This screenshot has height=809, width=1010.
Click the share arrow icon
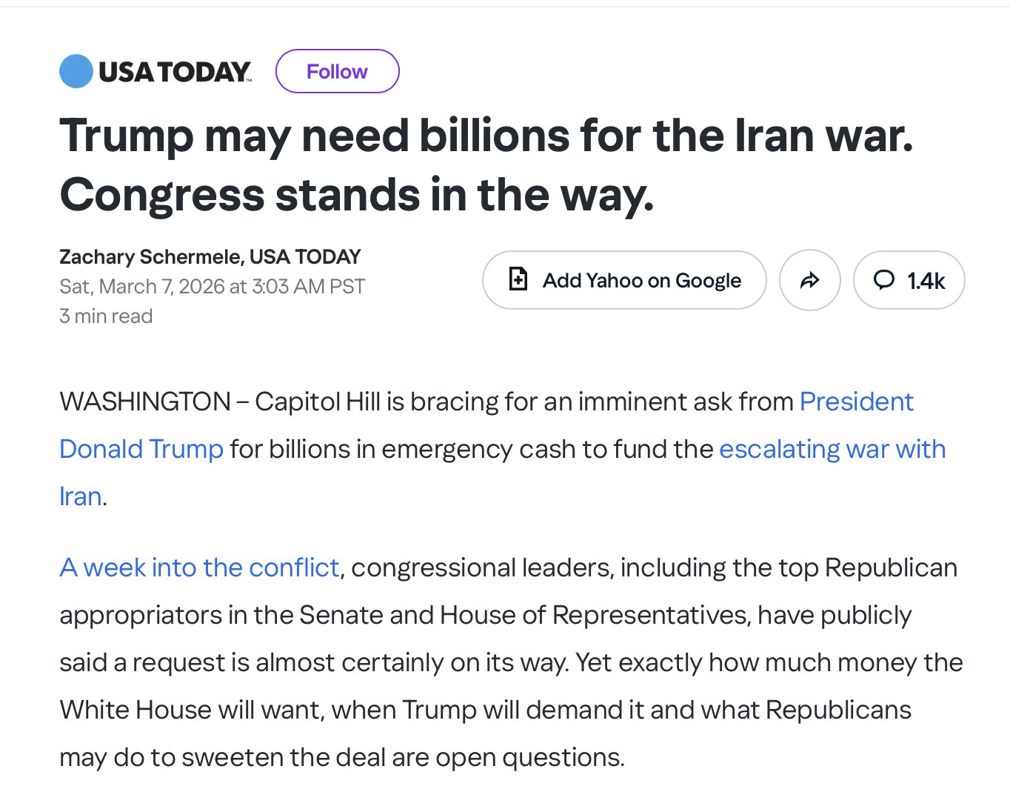[x=809, y=280]
